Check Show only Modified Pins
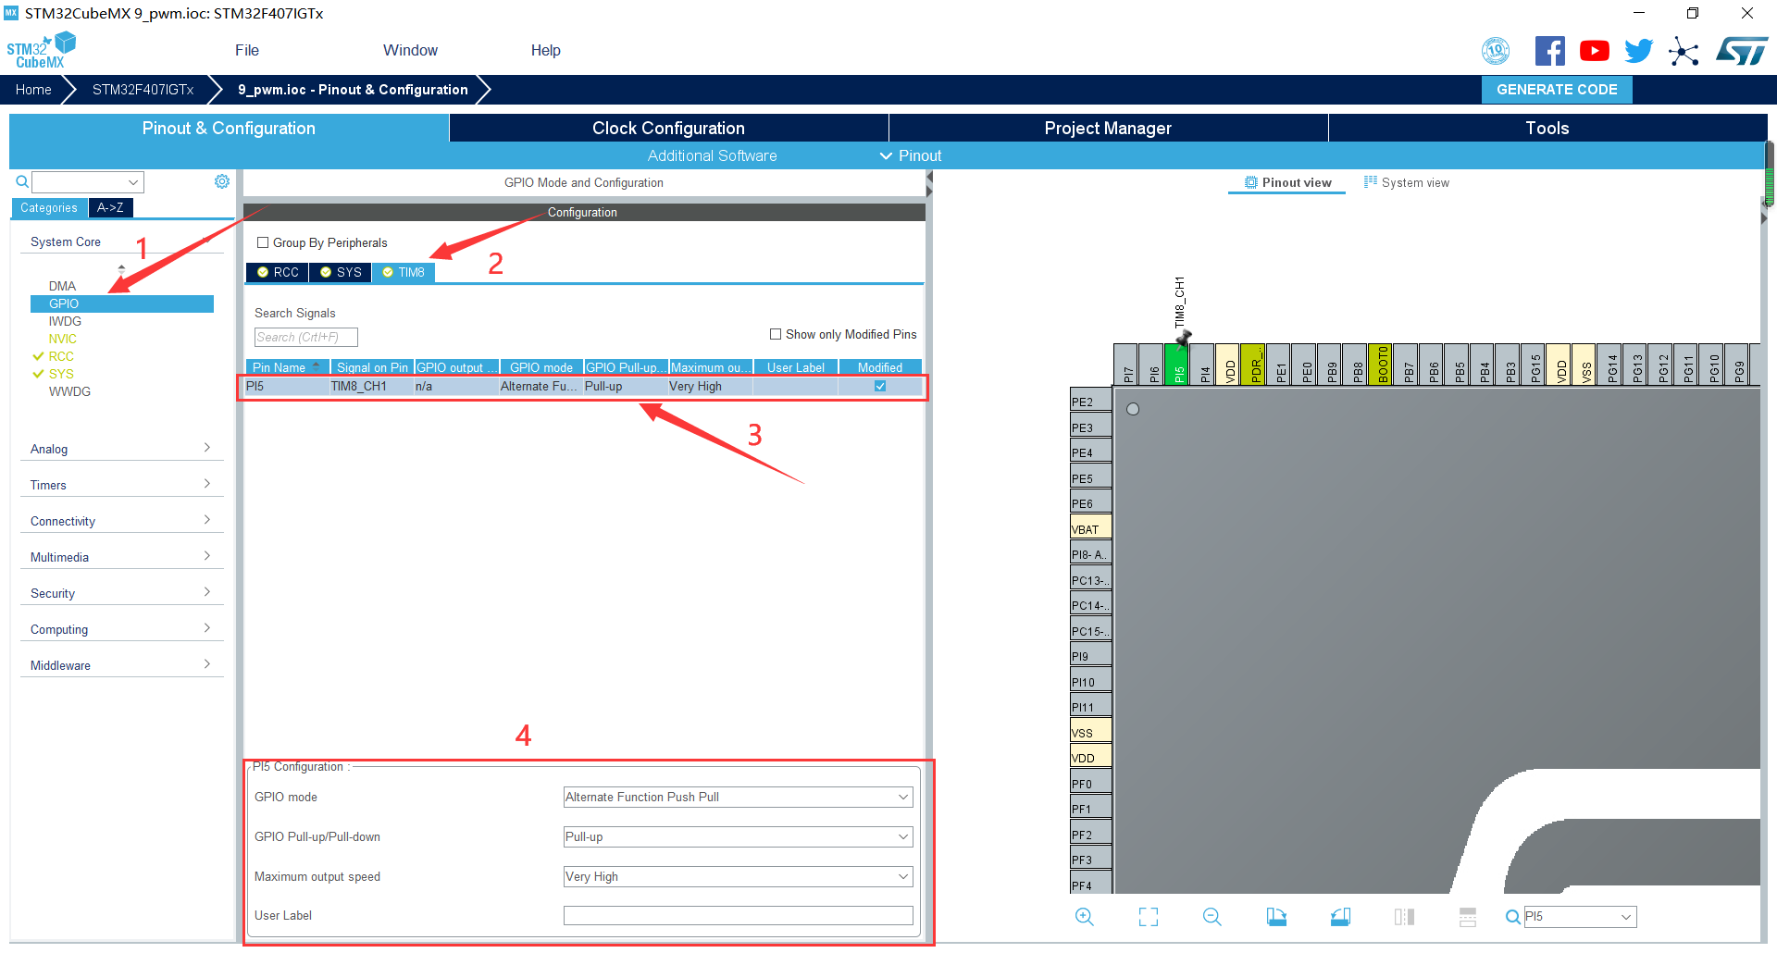Image resolution: width=1777 pixels, height=953 pixels. pyautogui.click(x=776, y=335)
